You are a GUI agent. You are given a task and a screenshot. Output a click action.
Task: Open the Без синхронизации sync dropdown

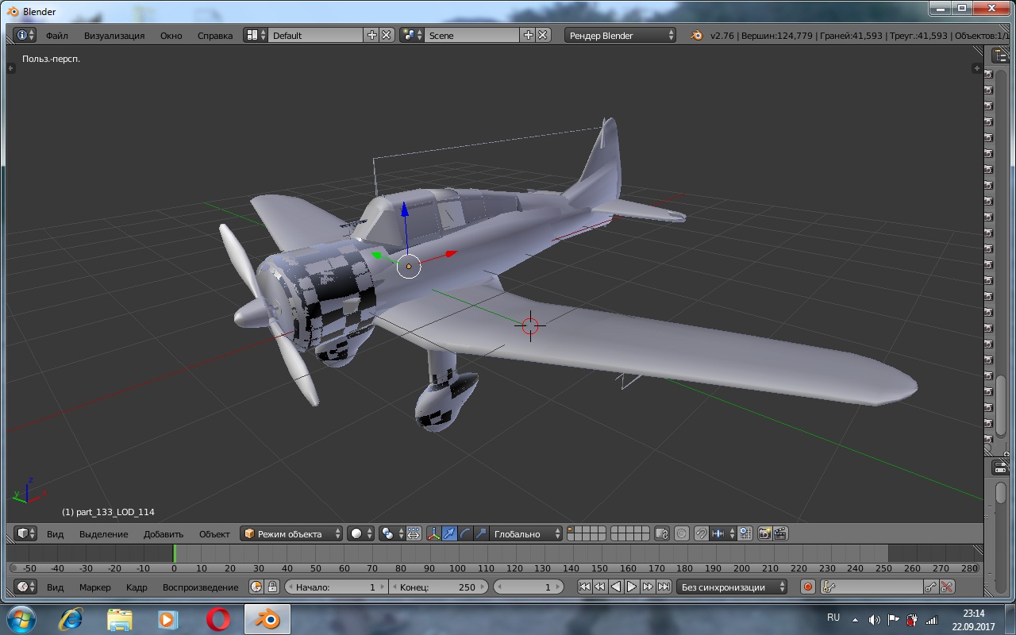732,587
